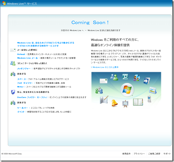Click the globe with family icon
This screenshot has width=174, height=162.
137,78
